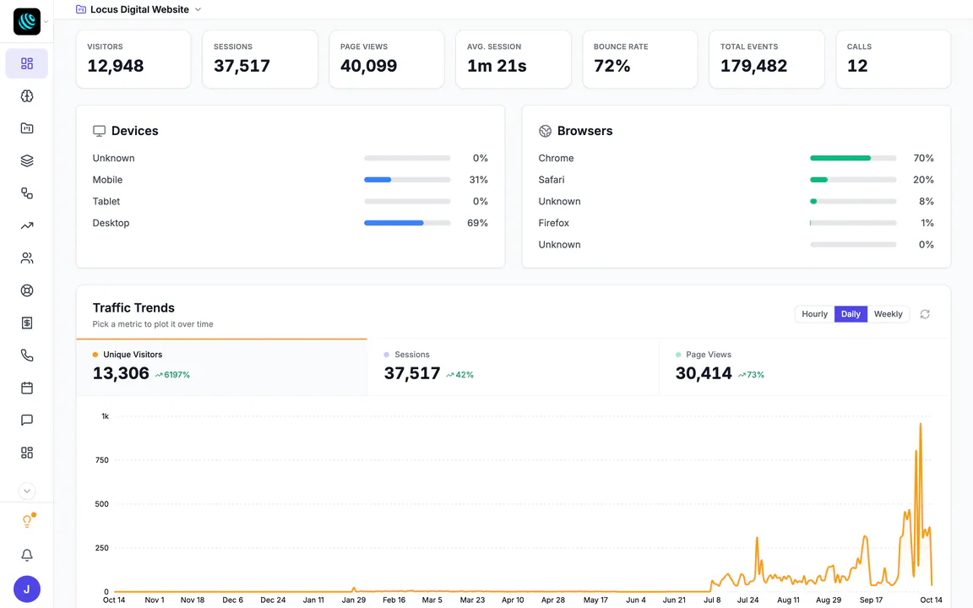This screenshot has height=608, width=973.
Task: Click the browser icon beside Browsers
Action: 545,131
